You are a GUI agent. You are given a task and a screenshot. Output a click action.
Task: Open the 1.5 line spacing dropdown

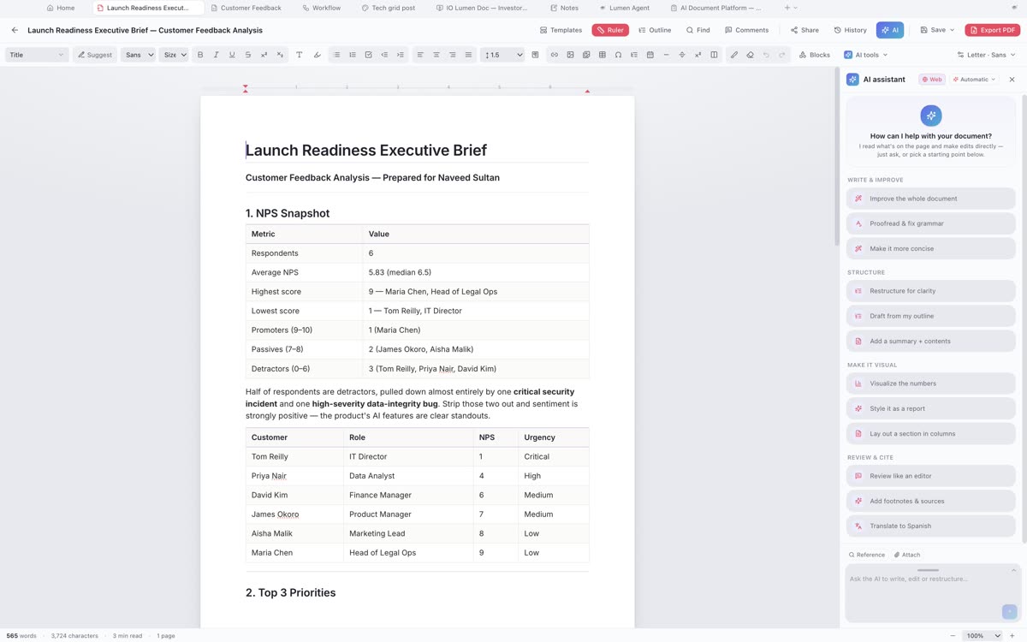pos(502,55)
